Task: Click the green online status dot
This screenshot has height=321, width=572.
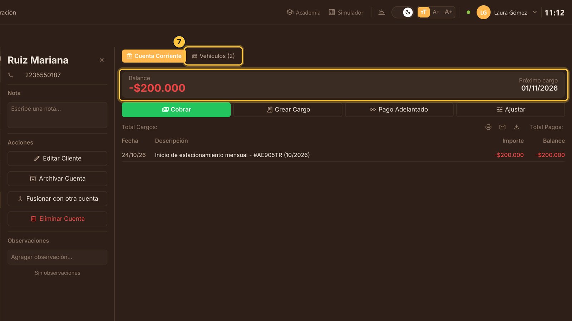Action: (x=468, y=12)
